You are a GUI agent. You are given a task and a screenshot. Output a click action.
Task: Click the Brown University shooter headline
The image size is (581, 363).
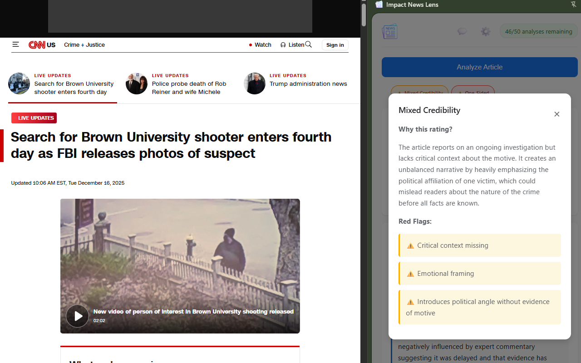(171, 145)
